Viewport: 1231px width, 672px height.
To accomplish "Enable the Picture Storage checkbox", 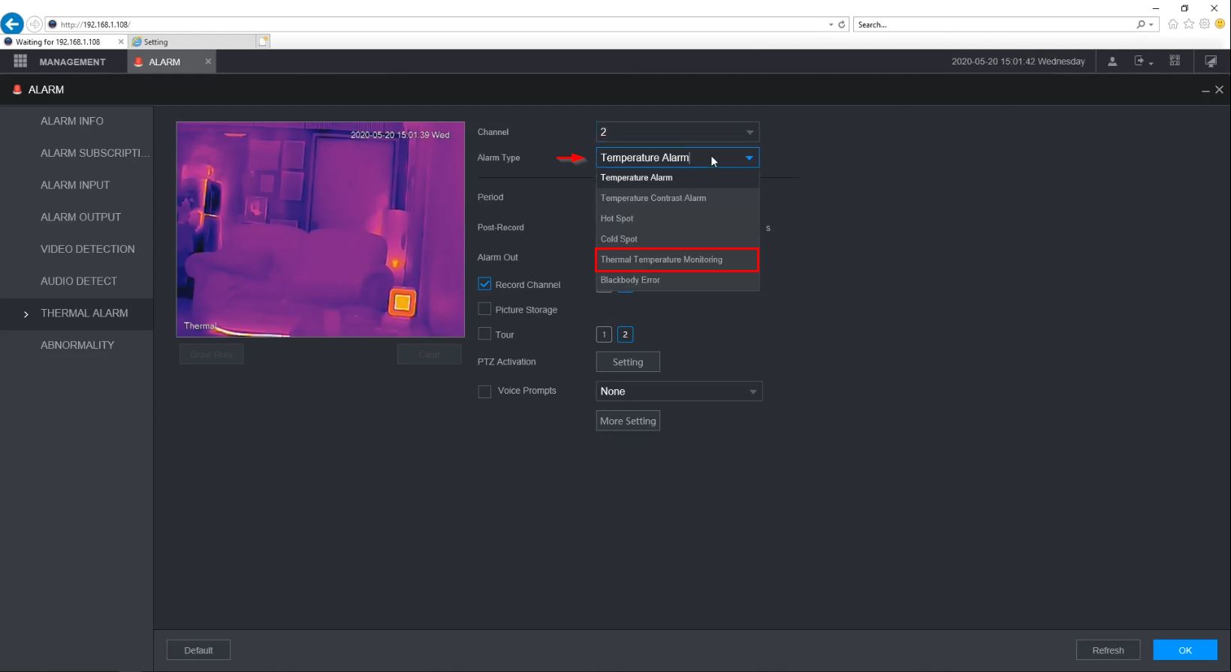I will (484, 309).
